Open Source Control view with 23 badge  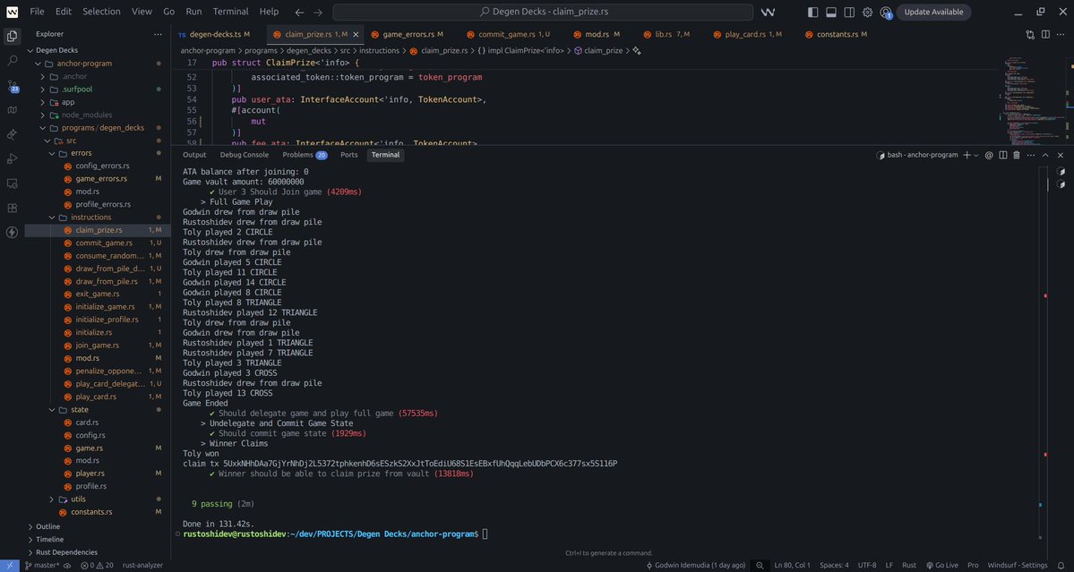(x=13, y=86)
